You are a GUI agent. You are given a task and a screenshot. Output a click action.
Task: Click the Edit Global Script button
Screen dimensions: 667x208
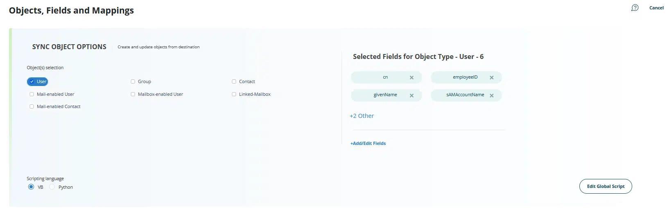[x=605, y=186]
